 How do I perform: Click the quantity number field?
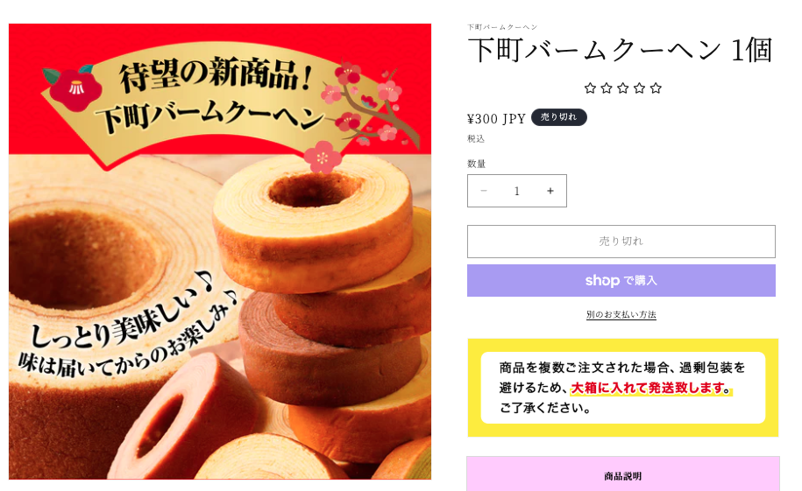[516, 191]
